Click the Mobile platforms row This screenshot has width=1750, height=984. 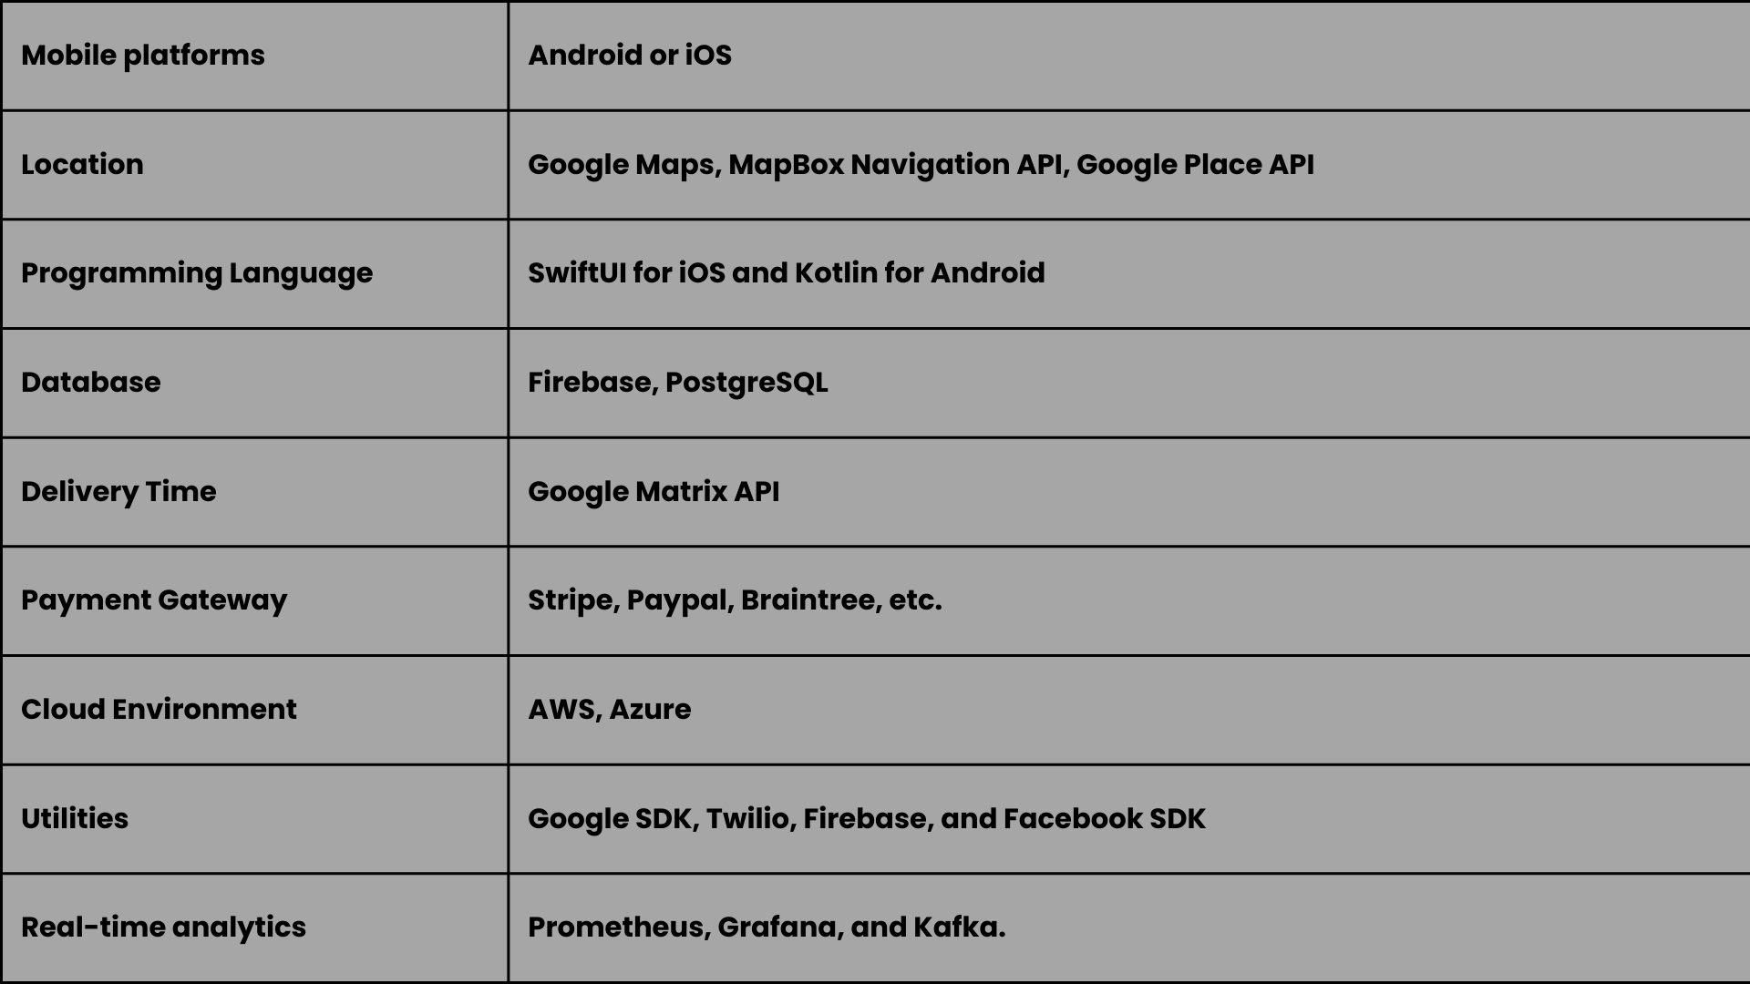875,56
